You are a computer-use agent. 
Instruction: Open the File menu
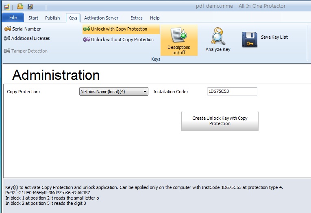tap(13, 18)
